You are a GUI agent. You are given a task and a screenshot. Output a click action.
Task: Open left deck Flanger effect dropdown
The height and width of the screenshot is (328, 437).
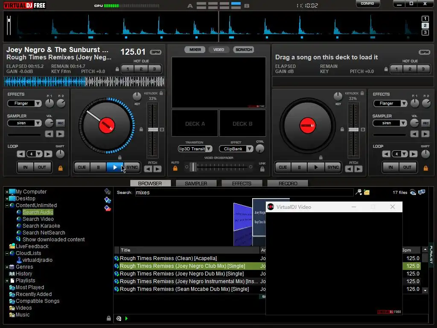point(38,103)
